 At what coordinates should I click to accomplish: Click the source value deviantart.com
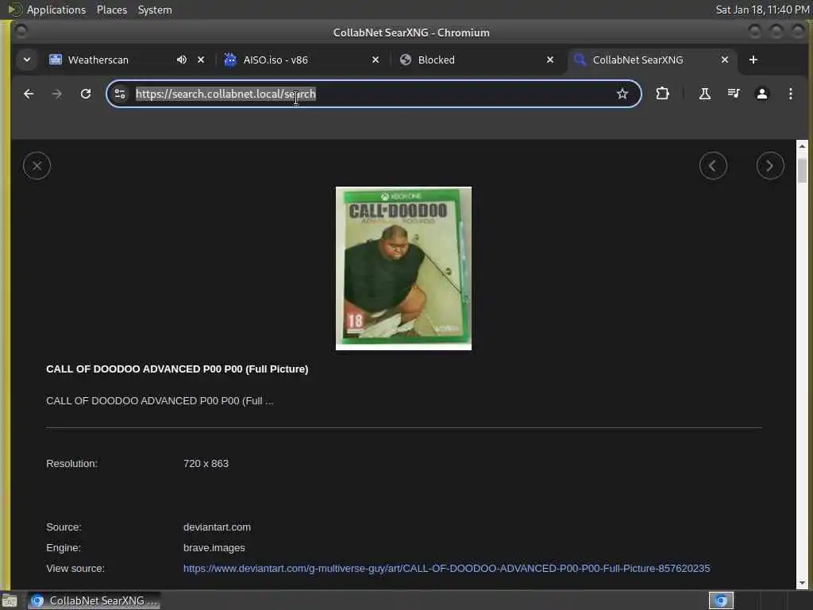[x=217, y=527]
